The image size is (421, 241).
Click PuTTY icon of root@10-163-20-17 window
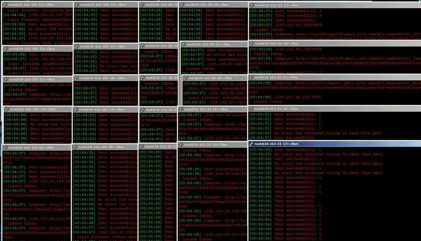[x=184, y=44]
